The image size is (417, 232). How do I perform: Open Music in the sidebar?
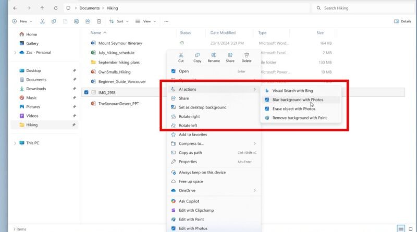click(x=28, y=97)
